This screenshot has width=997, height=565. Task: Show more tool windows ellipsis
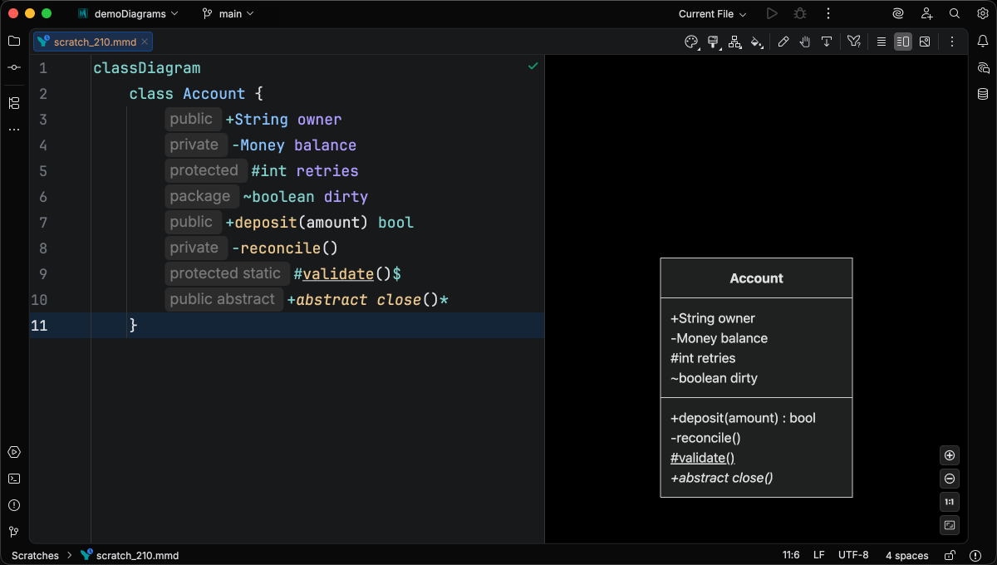[14, 130]
